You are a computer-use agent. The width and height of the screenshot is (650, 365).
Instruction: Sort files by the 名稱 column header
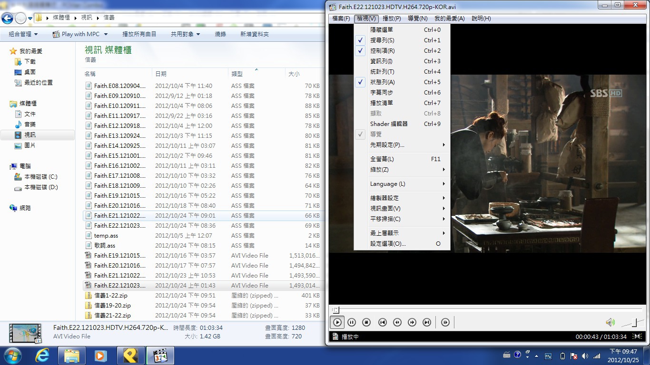tap(118, 74)
